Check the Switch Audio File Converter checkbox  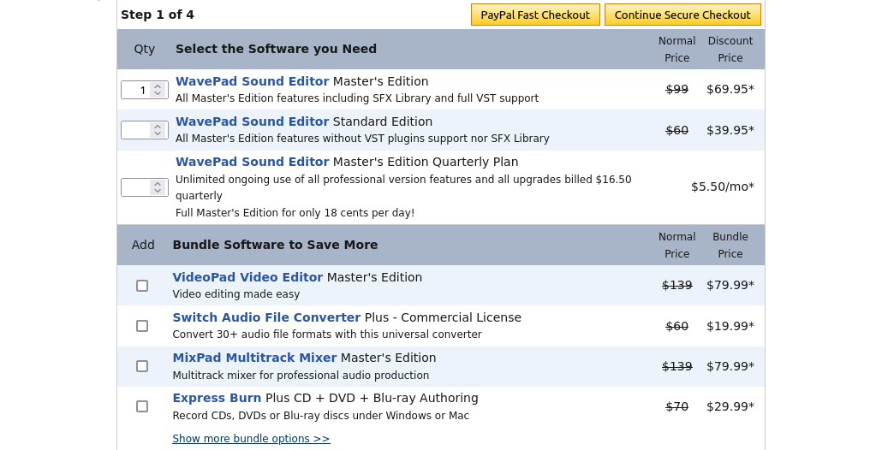[x=142, y=326]
